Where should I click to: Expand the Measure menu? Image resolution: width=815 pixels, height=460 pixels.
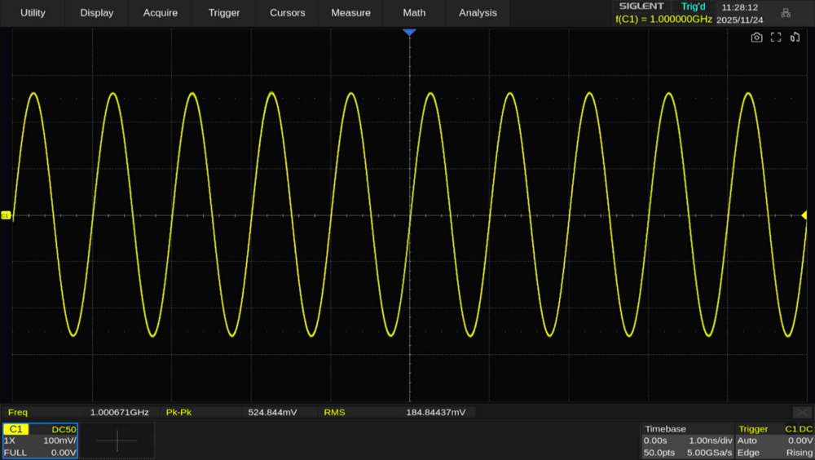tap(351, 13)
